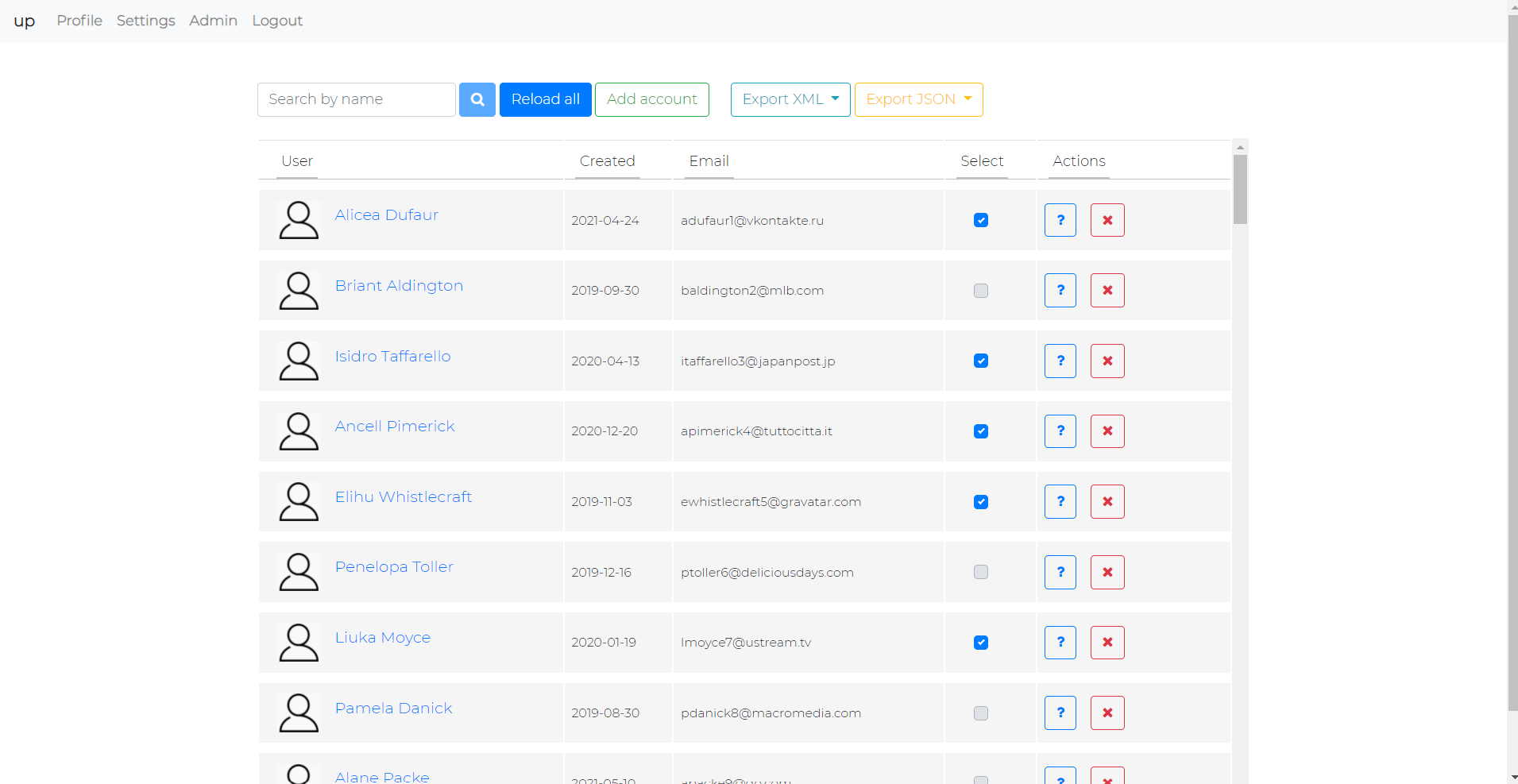Open info for Pamela Danick
This screenshot has height=784, width=1518.
pyautogui.click(x=1060, y=713)
